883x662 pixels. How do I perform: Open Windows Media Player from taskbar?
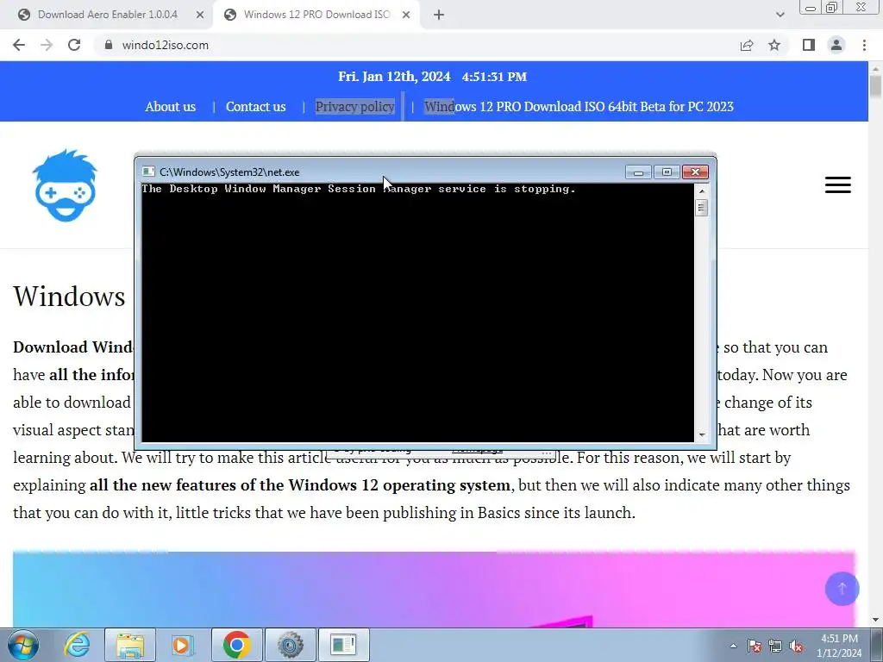coord(182,645)
